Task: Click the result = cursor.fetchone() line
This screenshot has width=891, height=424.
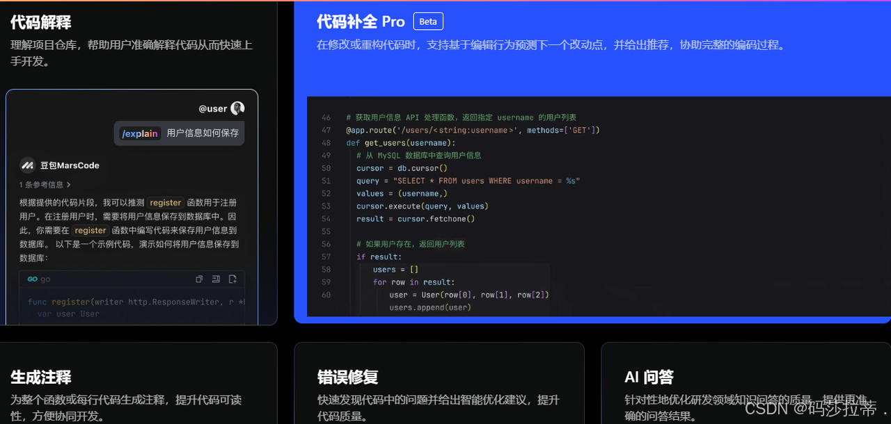Action: click(416, 218)
